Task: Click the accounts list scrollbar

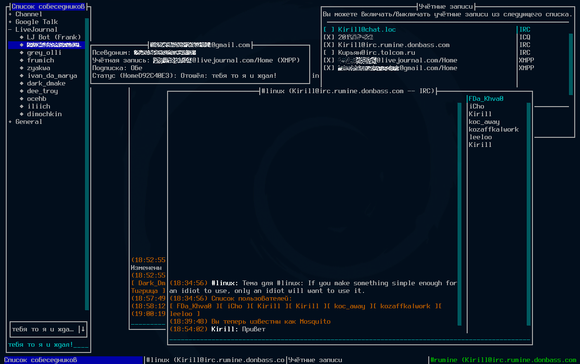Action: pyautogui.click(x=571, y=64)
